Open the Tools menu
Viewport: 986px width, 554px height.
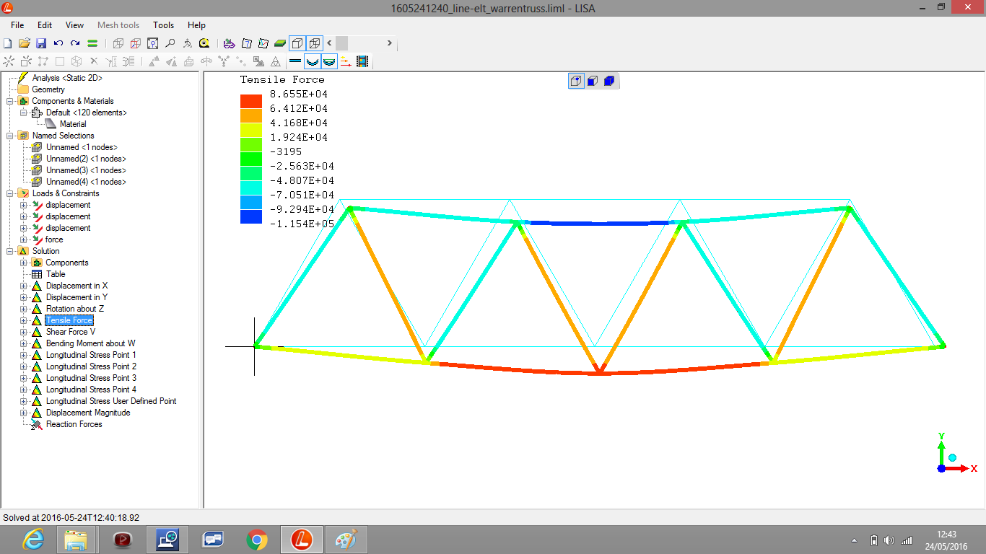click(163, 25)
